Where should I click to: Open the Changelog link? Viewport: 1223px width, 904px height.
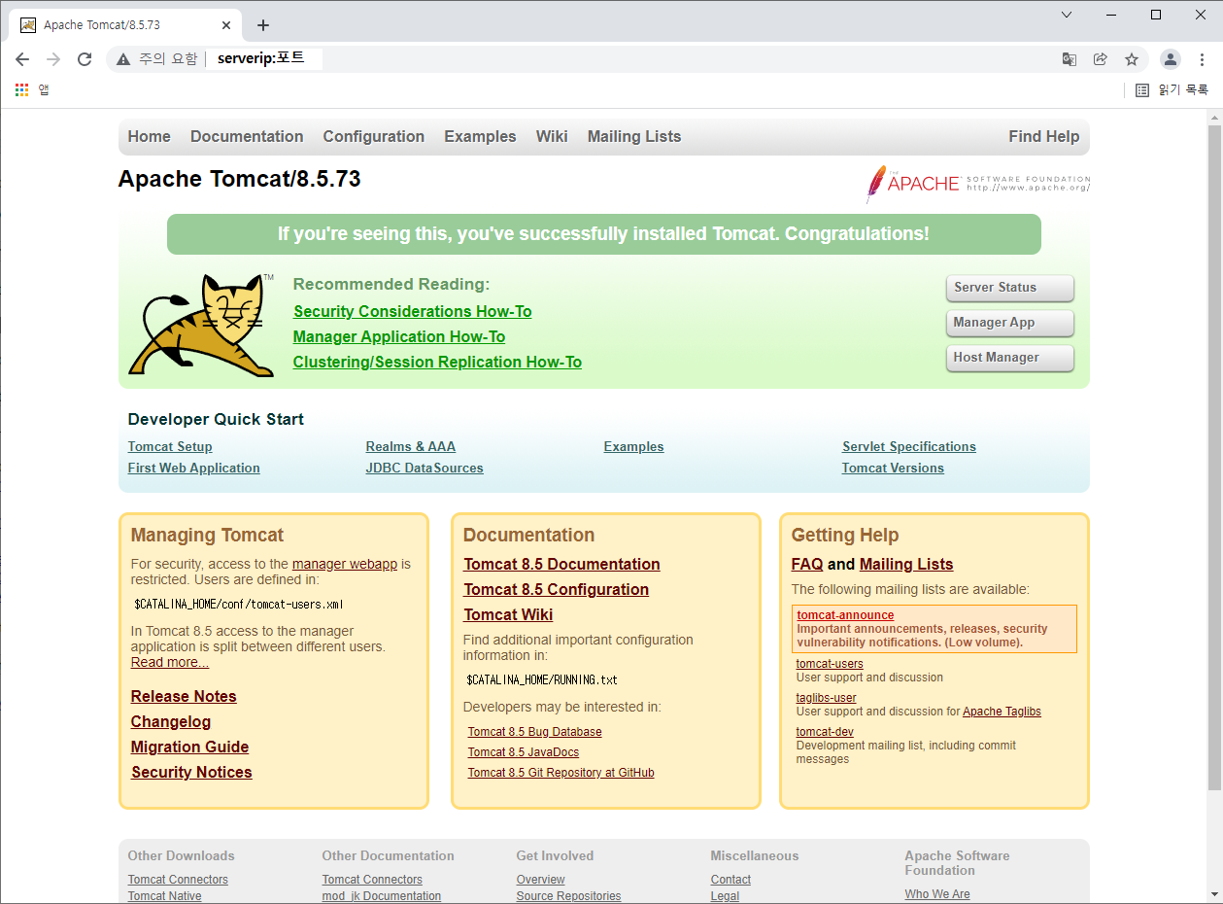pos(171,722)
